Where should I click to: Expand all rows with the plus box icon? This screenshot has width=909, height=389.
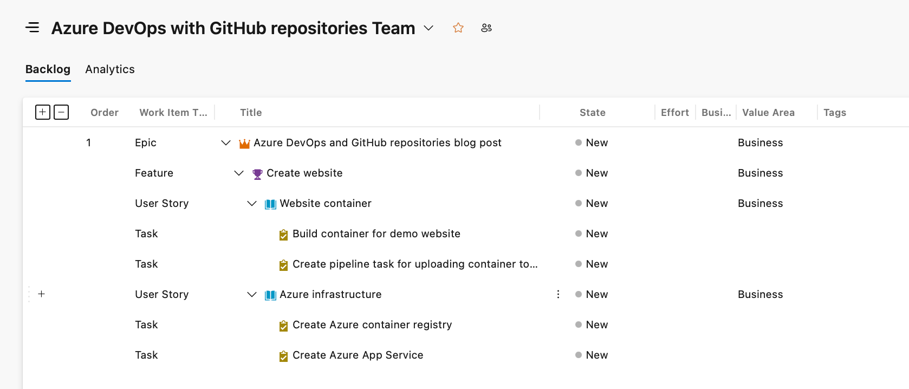43,112
